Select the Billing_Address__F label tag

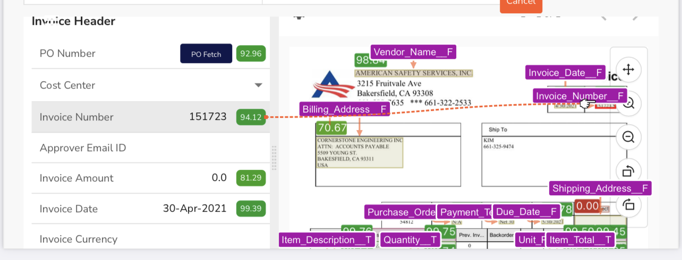click(345, 109)
